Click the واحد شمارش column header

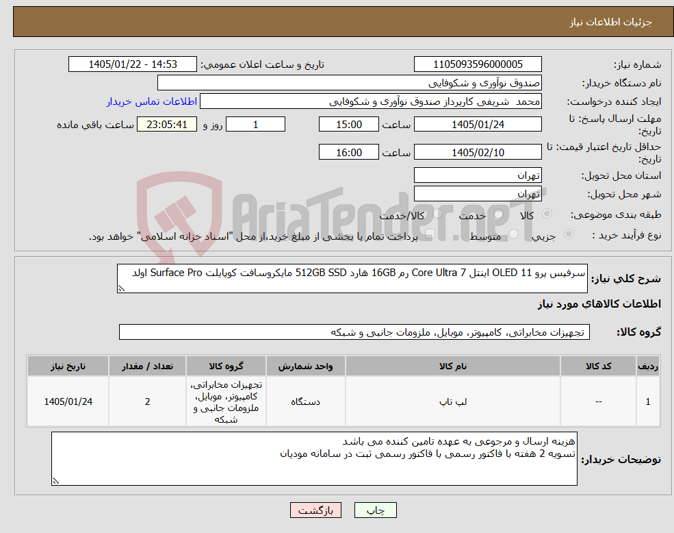pos(305,366)
